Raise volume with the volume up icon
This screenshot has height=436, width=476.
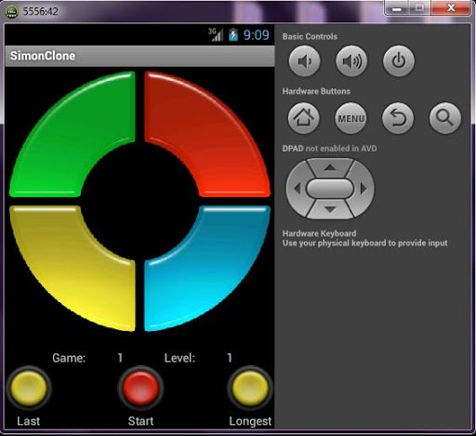click(351, 61)
